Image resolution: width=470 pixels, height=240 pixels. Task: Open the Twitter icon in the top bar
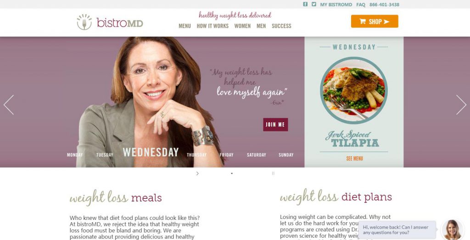pyautogui.click(x=313, y=4)
